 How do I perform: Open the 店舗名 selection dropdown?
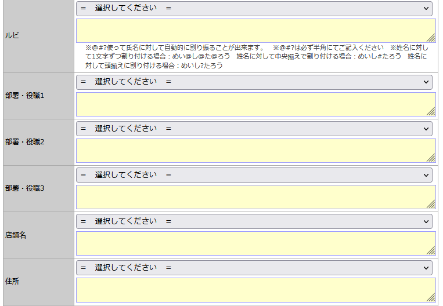pos(254,221)
